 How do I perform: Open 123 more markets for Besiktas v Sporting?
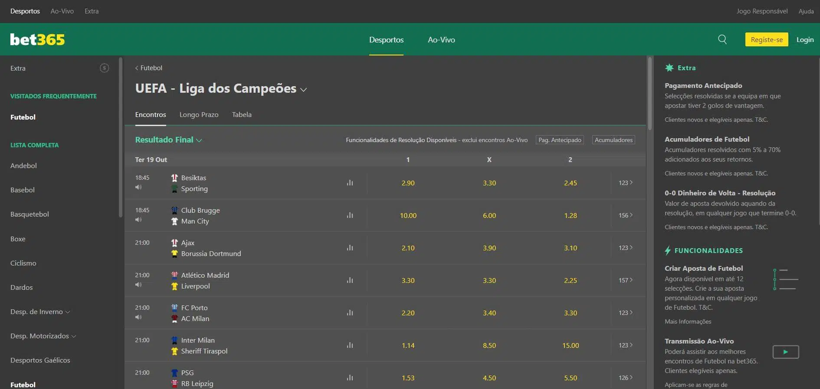point(626,183)
